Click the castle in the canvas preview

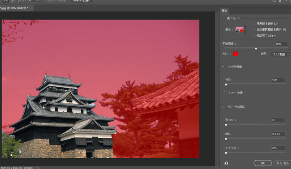63,117
